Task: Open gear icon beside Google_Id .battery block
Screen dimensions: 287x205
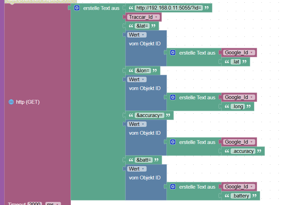Action: [173, 187]
